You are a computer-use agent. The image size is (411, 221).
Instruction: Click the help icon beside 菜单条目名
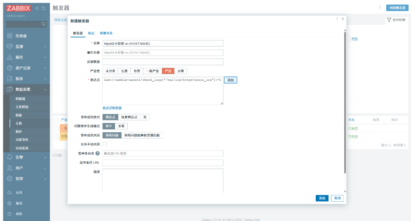click(x=98, y=153)
